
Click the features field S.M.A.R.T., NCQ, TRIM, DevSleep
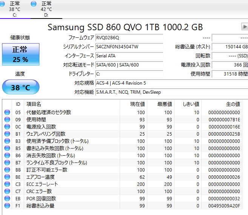[x=172, y=92]
